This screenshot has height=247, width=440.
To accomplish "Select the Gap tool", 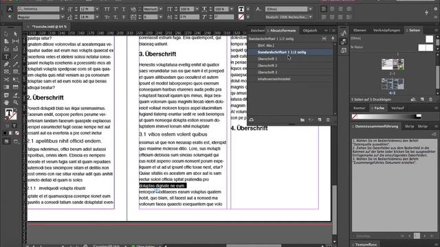I will 15,41.
